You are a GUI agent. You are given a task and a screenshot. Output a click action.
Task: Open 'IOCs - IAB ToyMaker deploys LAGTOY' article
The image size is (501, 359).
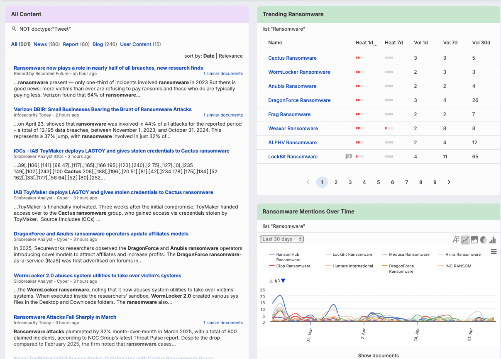pos(122,151)
